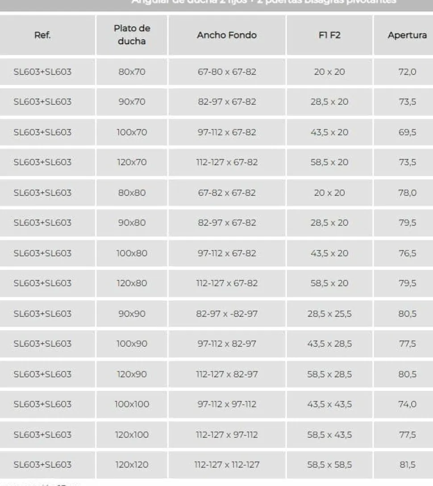Image resolution: width=433 pixels, height=486 pixels.
Task: Select the 80x80 plato cell
Action: (132, 193)
